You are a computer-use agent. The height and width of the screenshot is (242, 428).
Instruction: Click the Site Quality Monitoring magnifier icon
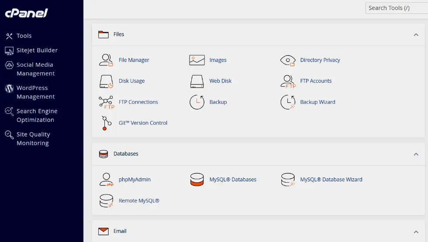click(x=9, y=135)
